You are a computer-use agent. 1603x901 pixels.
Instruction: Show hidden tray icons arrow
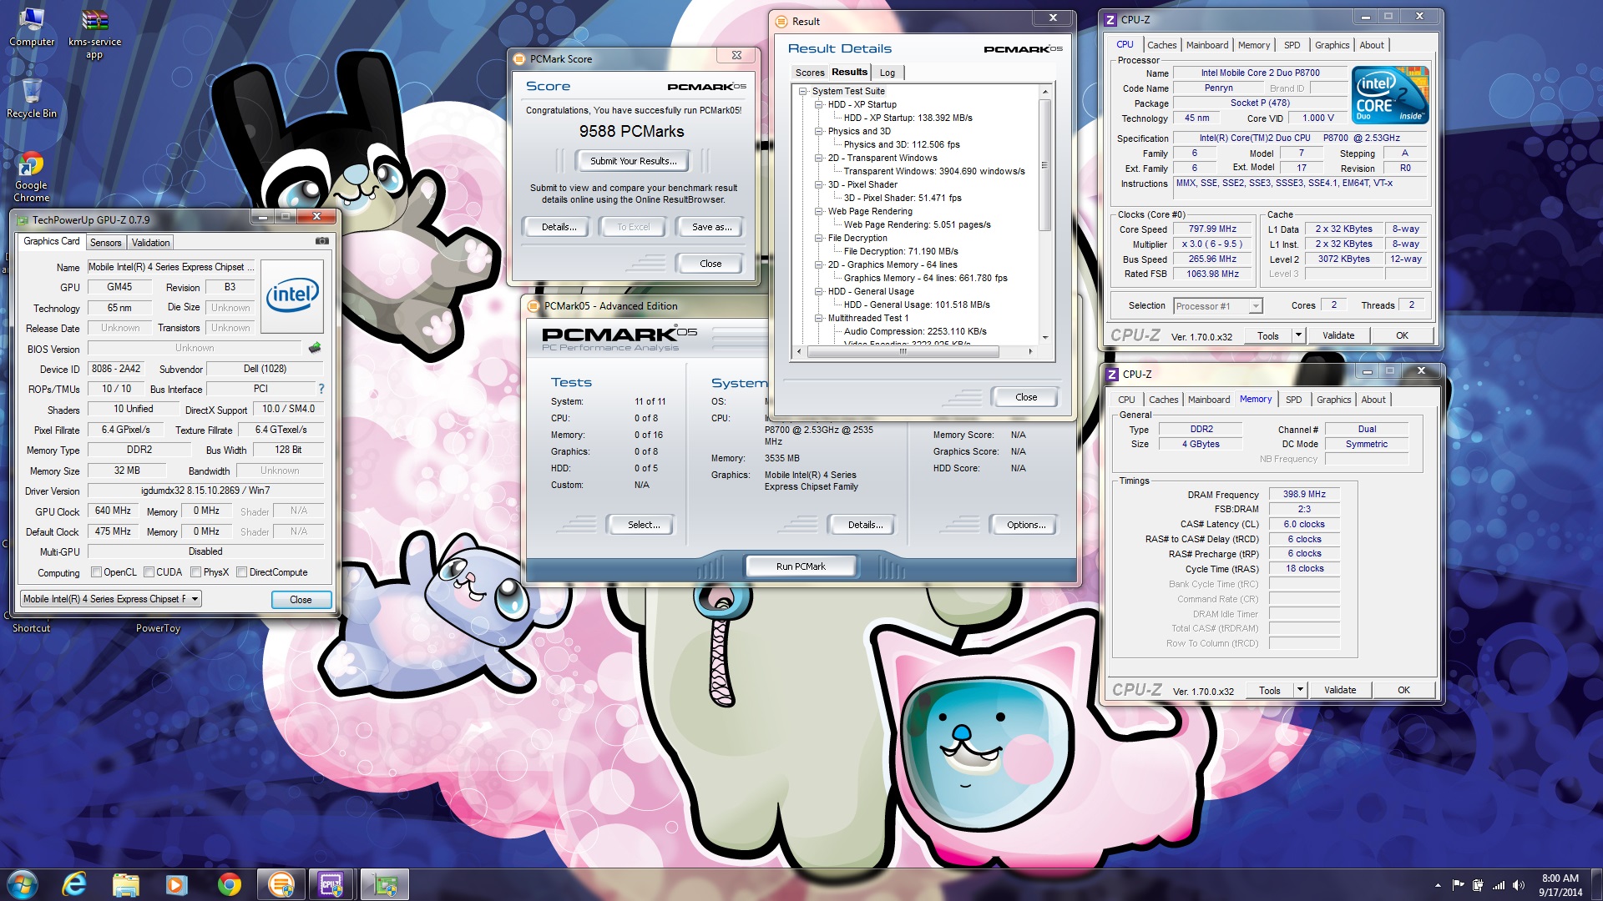pos(1438,885)
